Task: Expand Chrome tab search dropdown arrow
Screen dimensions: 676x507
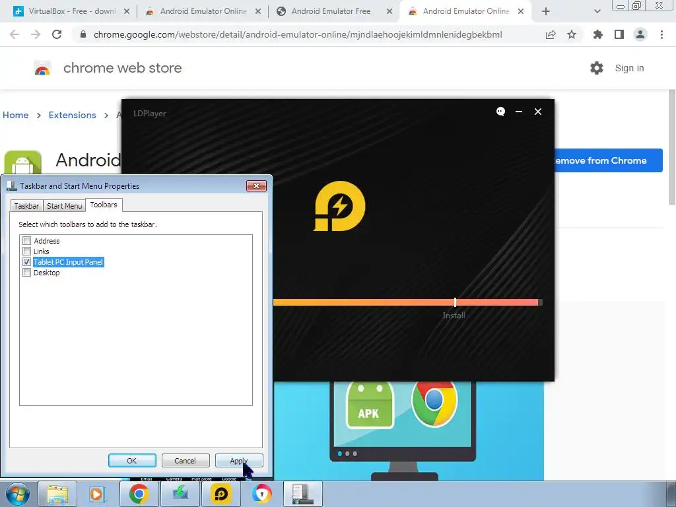Action: (x=597, y=12)
